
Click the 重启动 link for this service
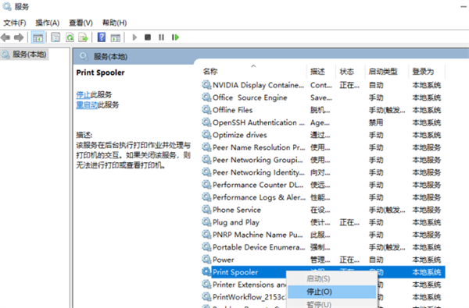[87, 105]
